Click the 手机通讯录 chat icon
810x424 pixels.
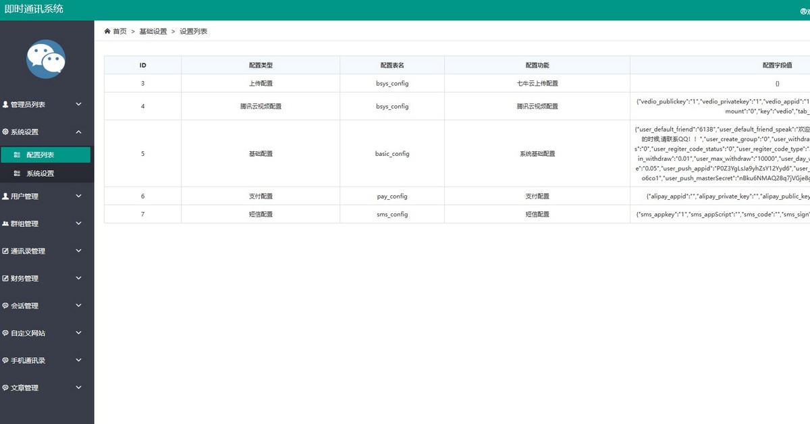pyautogui.click(x=5, y=361)
